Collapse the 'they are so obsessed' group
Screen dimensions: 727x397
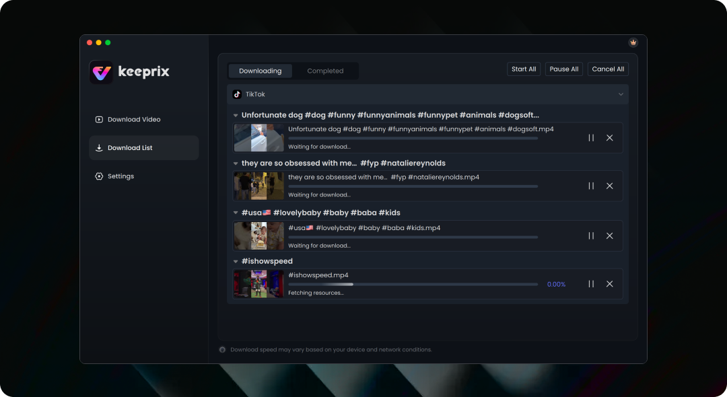236,164
